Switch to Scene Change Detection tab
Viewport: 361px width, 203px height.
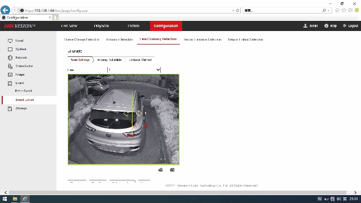(82, 39)
